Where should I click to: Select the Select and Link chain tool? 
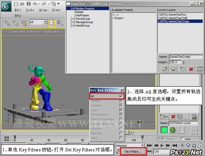coord(7,23)
